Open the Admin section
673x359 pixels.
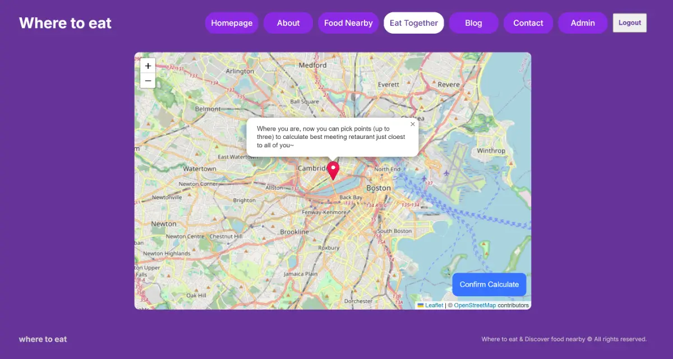(583, 23)
